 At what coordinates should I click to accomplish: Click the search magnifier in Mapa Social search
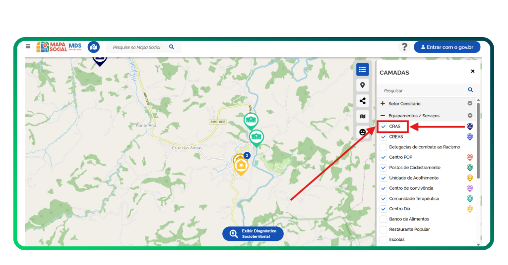click(172, 47)
